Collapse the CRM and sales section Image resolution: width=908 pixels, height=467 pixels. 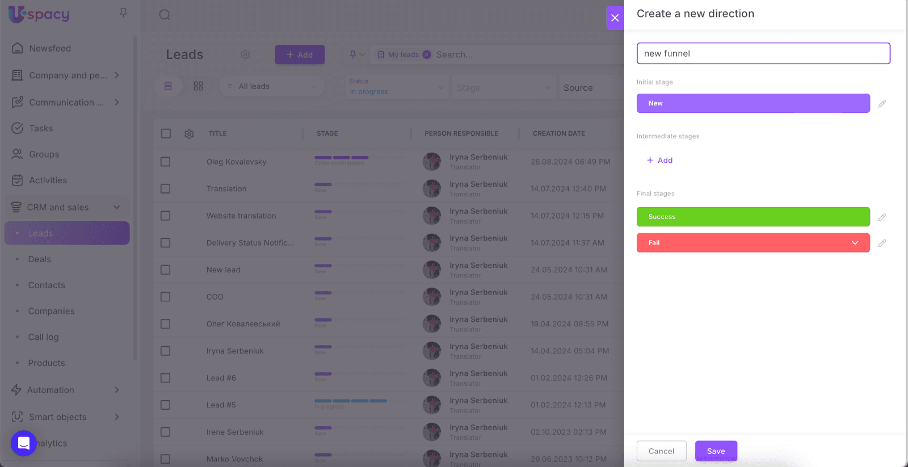[117, 207]
